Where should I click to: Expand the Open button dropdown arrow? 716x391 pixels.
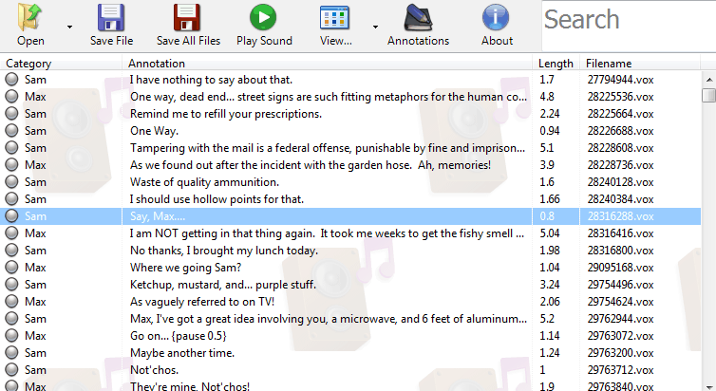click(x=69, y=27)
